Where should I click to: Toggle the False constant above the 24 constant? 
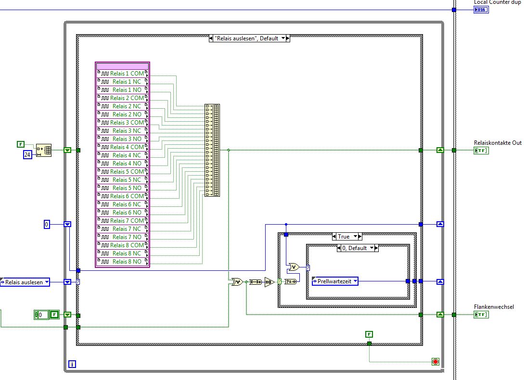pyautogui.click(x=21, y=144)
